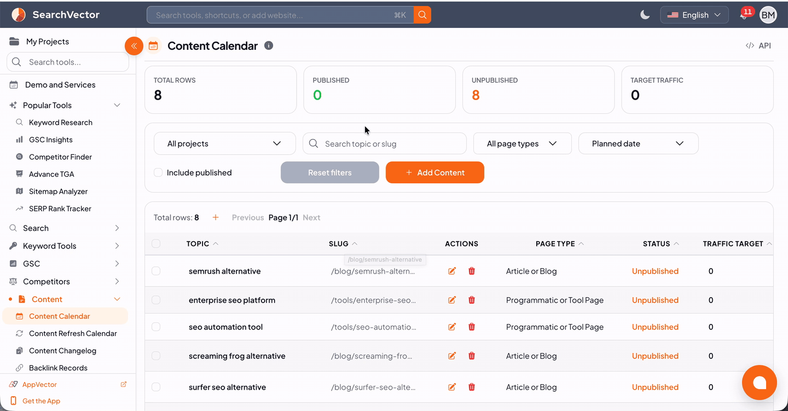Check the semrush alternative row checkbox
The width and height of the screenshot is (788, 411).
tap(156, 271)
